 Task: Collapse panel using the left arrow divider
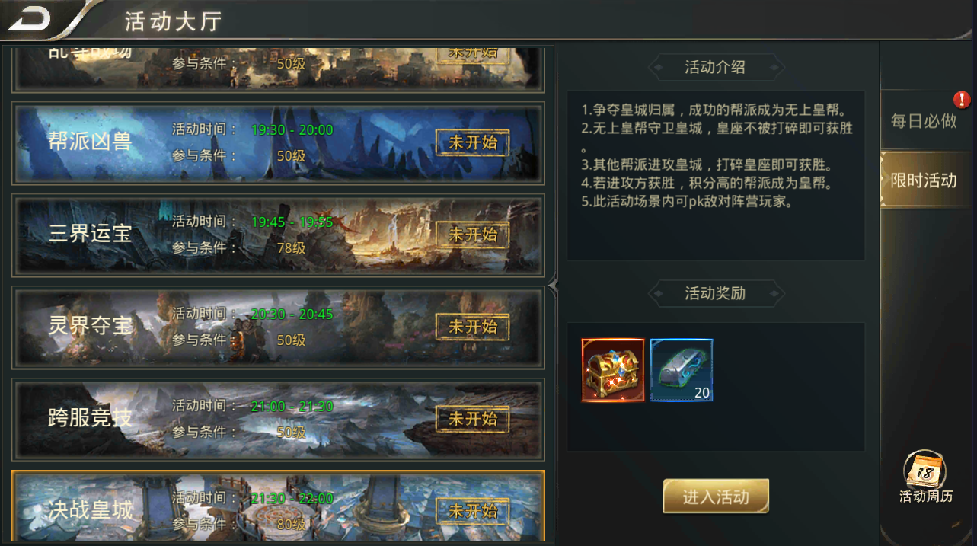[553, 285]
